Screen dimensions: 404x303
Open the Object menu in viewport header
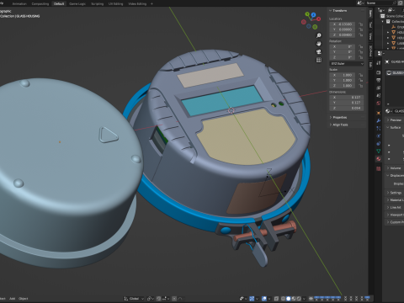(24, 299)
